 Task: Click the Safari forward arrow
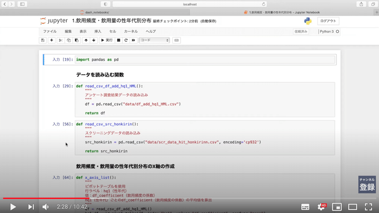[x=11, y=4]
